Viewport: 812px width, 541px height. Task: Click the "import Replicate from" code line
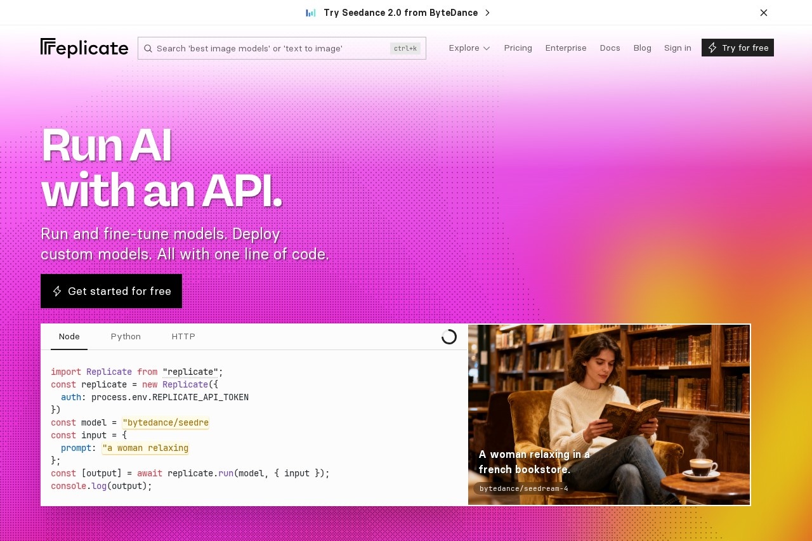(137, 372)
